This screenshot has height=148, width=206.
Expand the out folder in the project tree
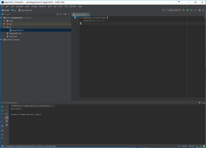pos(4,24)
